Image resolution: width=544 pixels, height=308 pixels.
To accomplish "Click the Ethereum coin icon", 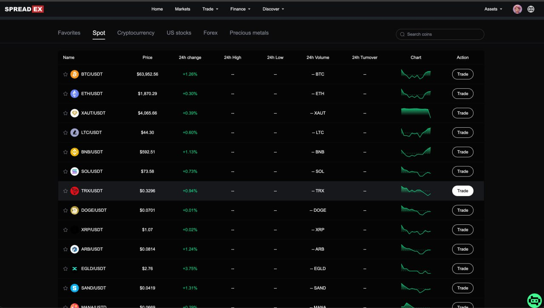I will 75,94.
